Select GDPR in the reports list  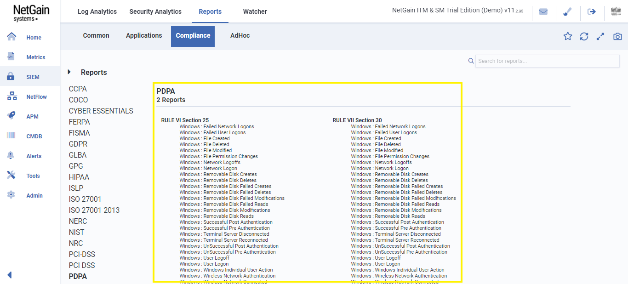click(78, 144)
